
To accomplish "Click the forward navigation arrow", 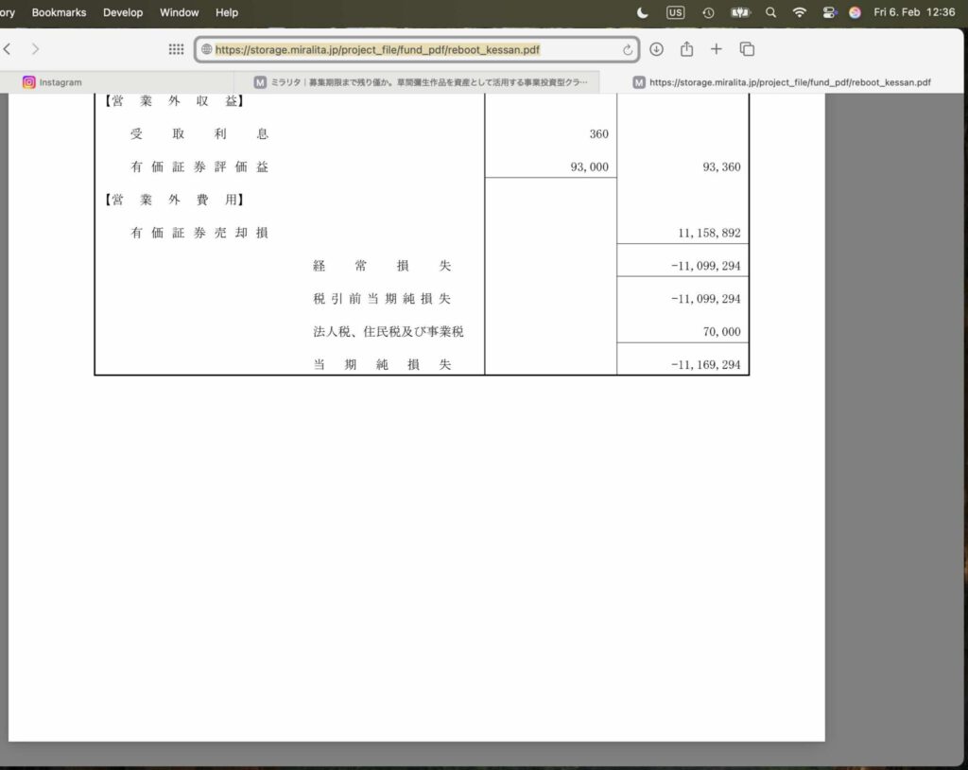I will coord(35,49).
